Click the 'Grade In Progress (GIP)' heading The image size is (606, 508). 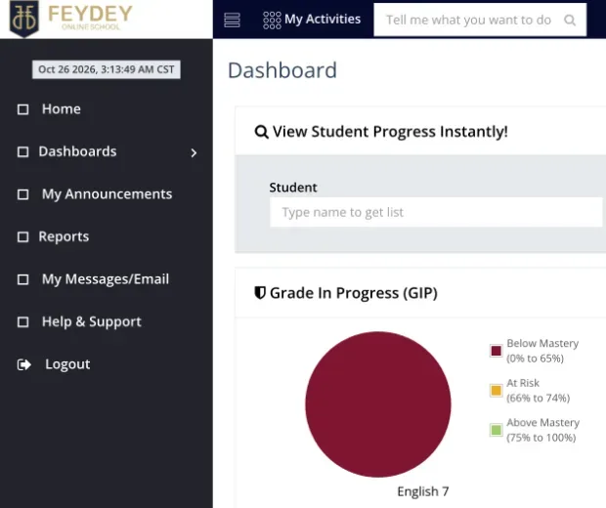click(354, 293)
